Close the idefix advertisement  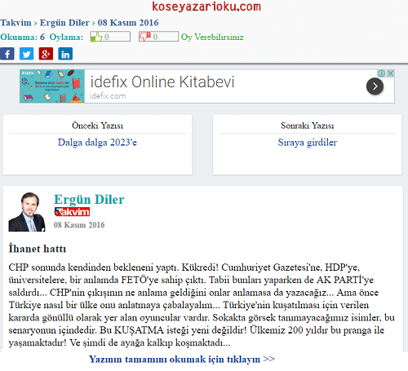[x=391, y=73]
